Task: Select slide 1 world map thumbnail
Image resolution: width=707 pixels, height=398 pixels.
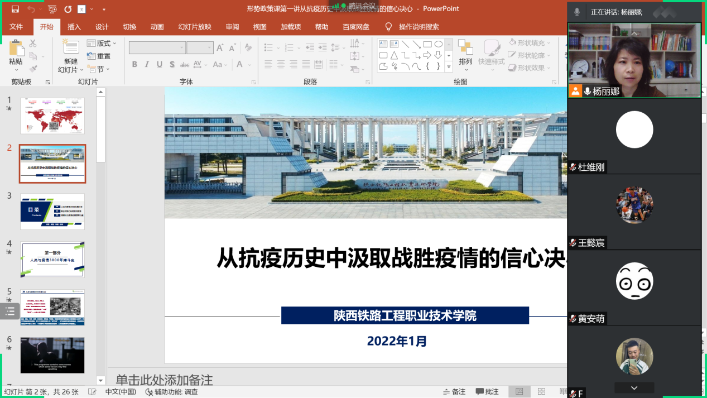Action: coord(52,116)
